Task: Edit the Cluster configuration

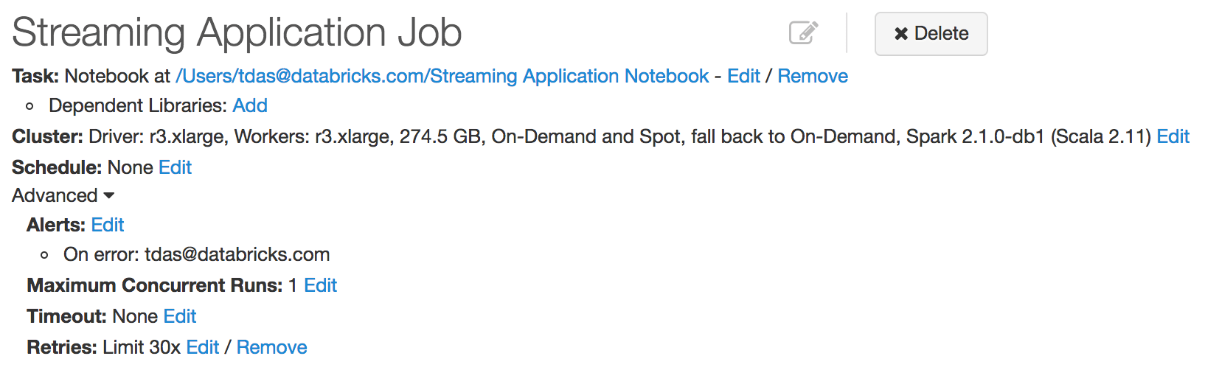Action: click(1173, 136)
